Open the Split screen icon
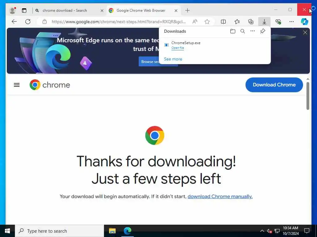This screenshot has height=237, width=317. pos(224,22)
